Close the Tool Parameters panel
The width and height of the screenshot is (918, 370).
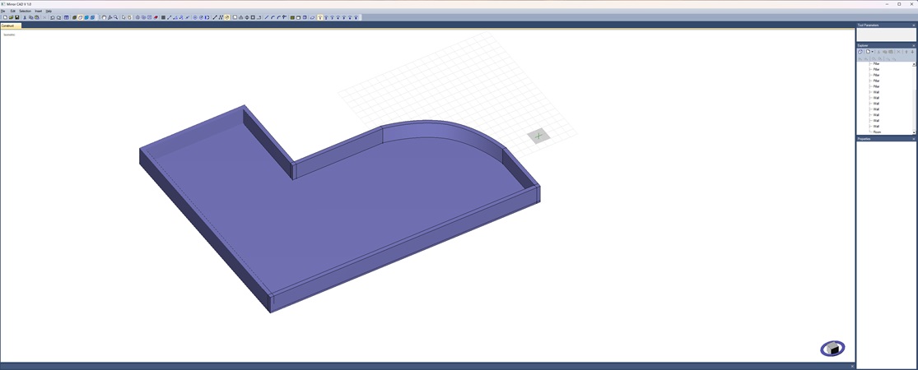point(913,25)
